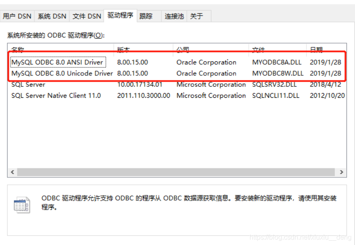Open the 连接池 tab
355x245 pixels.
point(174,16)
